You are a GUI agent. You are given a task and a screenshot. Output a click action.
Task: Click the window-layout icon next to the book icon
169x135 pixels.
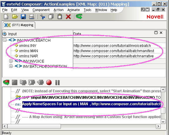pyautogui.click(x=148, y=10)
